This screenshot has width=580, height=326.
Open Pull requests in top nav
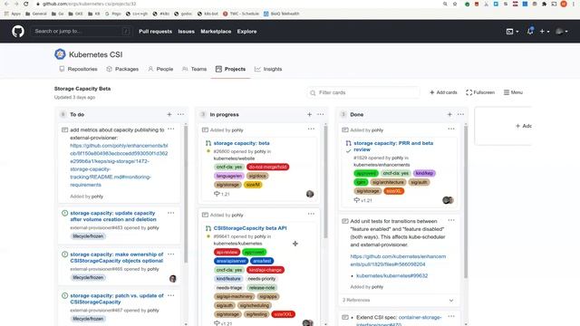point(155,32)
